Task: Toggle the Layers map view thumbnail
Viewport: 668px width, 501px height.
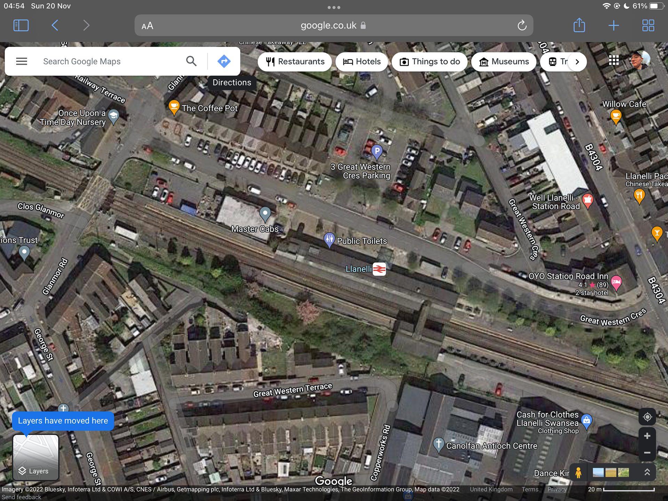Action: [36, 457]
